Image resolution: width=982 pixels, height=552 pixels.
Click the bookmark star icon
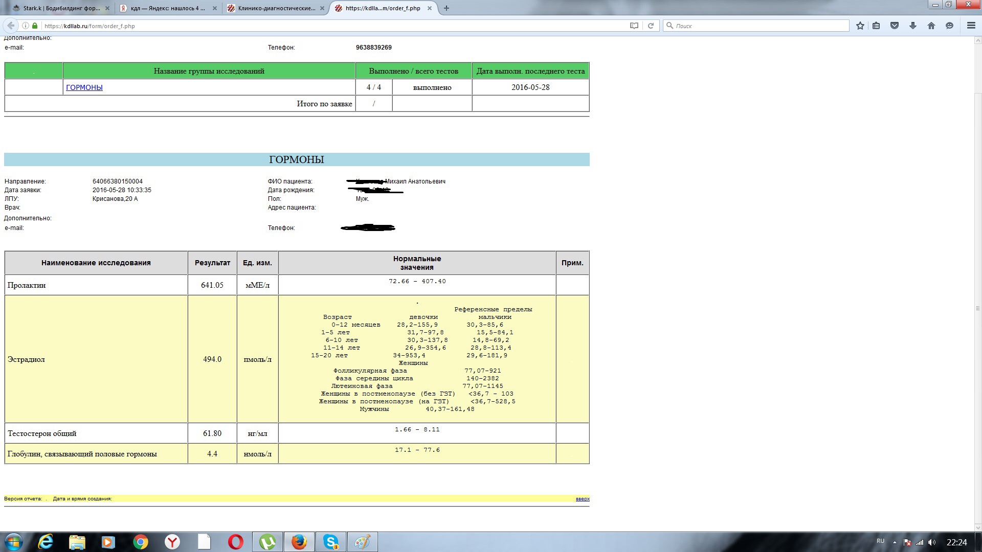[860, 26]
